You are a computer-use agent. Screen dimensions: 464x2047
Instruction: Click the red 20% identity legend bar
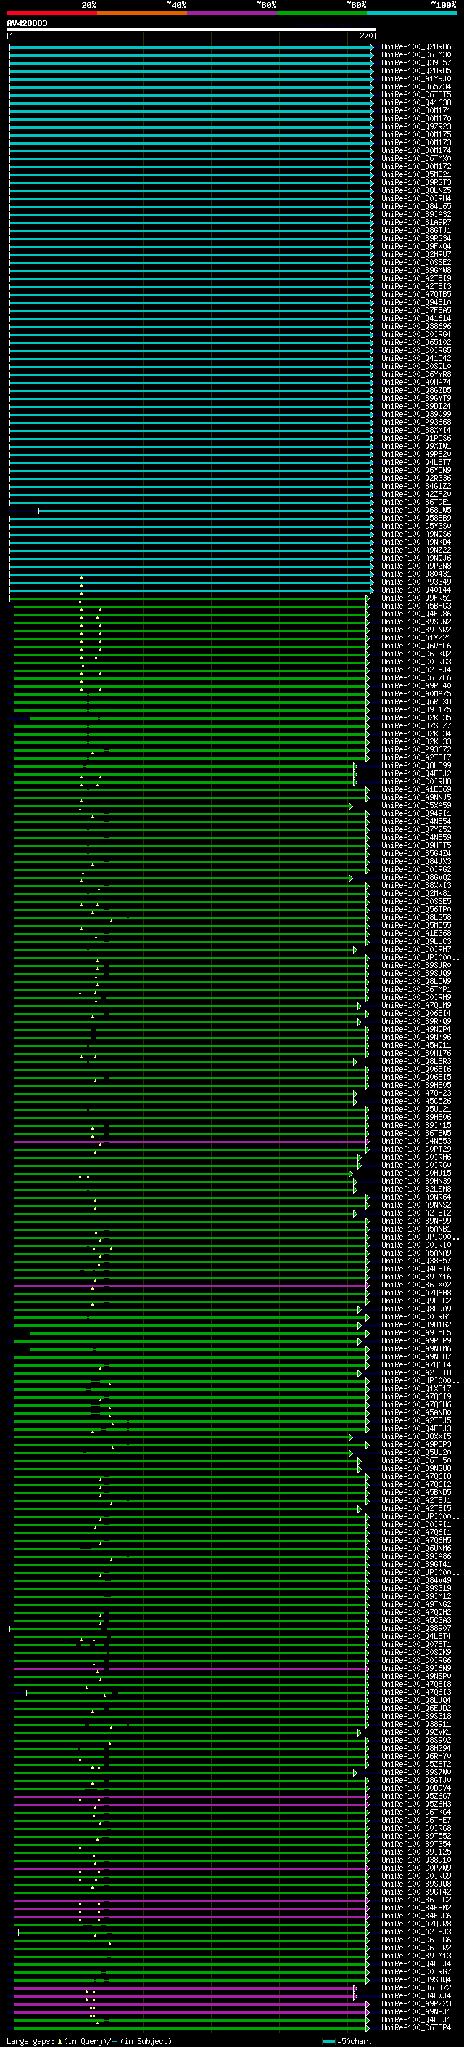tap(52, 13)
